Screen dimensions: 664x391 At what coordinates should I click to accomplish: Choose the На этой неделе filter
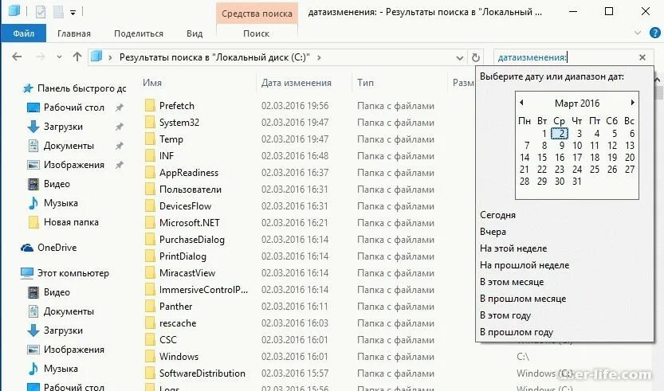pyautogui.click(x=513, y=248)
